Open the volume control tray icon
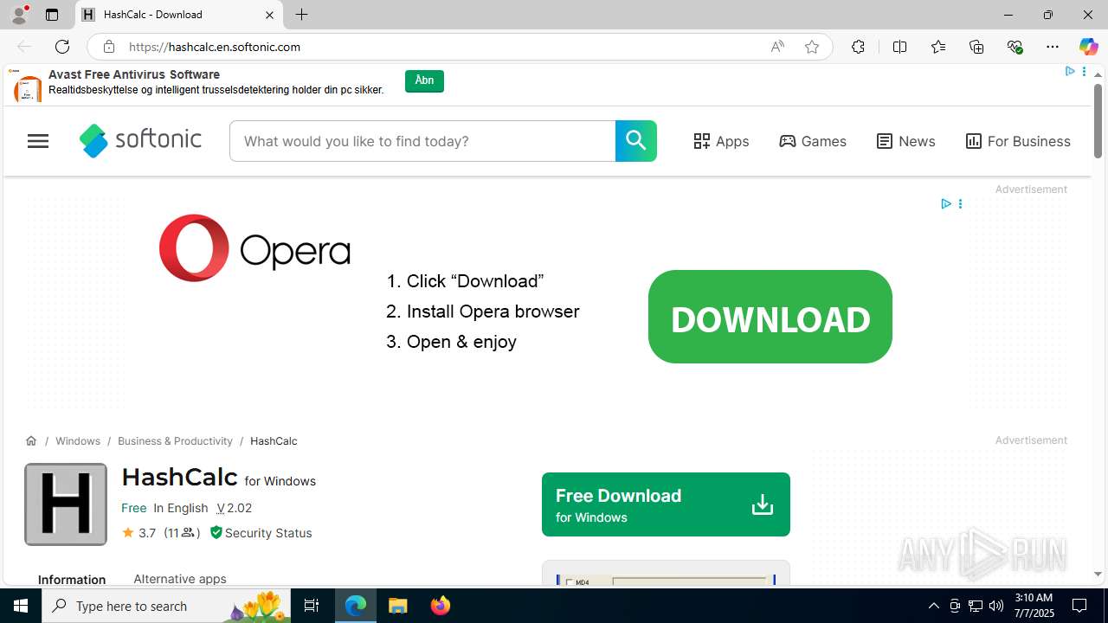 click(x=996, y=606)
